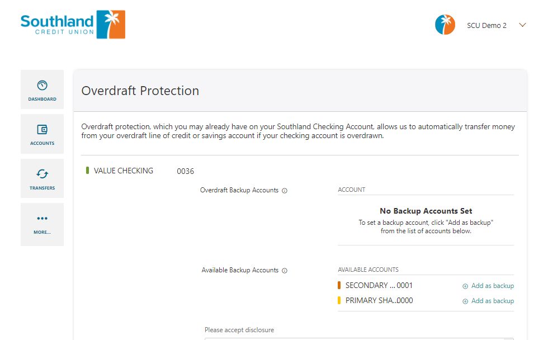The height and width of the screenshot is (340, 548).
Task: Click plus icon for PRIMARY SHA..0000 backup
Action: click(x=465, y=301)
